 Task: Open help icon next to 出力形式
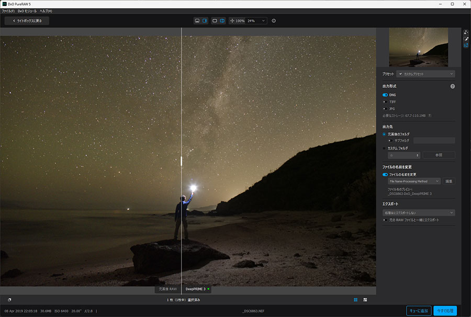pyautogui.click(x=452, y=86)
